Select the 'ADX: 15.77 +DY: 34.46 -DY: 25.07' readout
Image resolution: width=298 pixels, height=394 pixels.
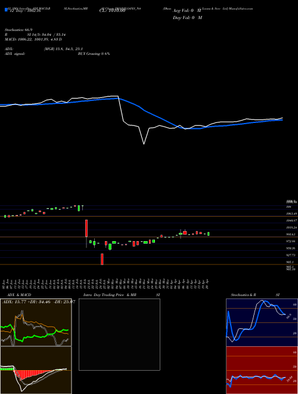[x=39, y=302]
